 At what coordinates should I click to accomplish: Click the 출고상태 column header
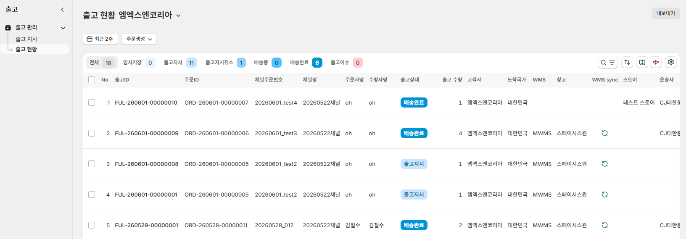pos(410,80)
